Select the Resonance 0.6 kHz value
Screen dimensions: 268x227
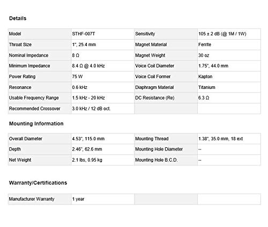click(x=79, y=87)
